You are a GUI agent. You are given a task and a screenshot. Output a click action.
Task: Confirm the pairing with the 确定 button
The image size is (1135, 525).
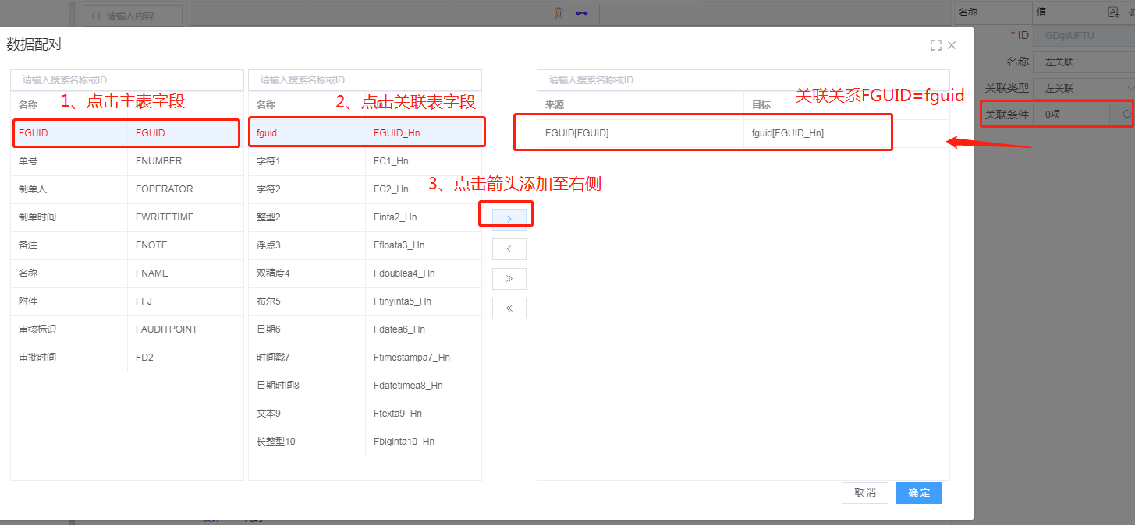tap(919, 493)
